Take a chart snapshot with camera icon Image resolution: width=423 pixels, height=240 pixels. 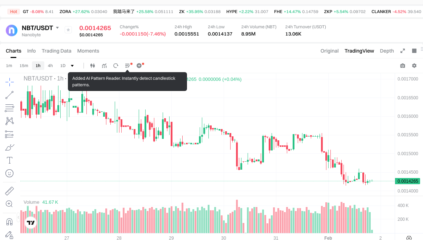point(402,66)
